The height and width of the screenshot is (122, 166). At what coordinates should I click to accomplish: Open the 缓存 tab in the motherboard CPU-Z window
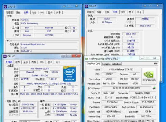[x=18, y=13]
